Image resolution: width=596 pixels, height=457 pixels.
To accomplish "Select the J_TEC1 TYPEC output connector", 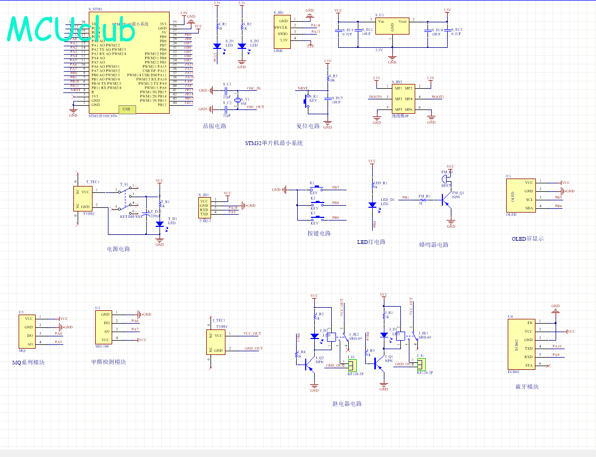I will tap(215, 342).
